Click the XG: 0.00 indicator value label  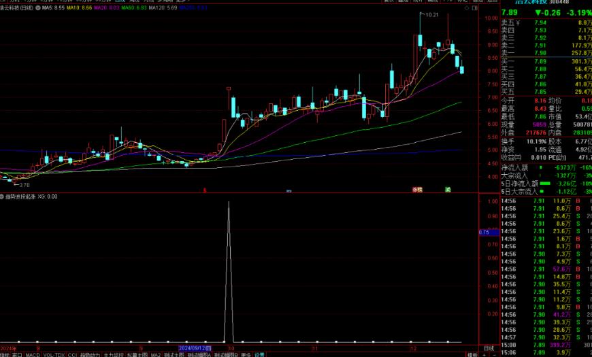[x=48, y=197]
